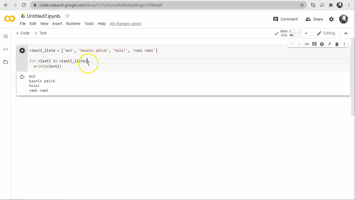The width and height of the screenshot is (355, 200).
Task: Open the View menu
Action: [x=44, y=24]
